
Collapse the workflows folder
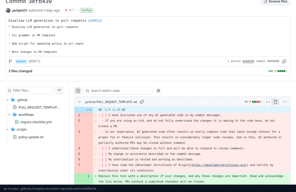(x=9, y=115)
